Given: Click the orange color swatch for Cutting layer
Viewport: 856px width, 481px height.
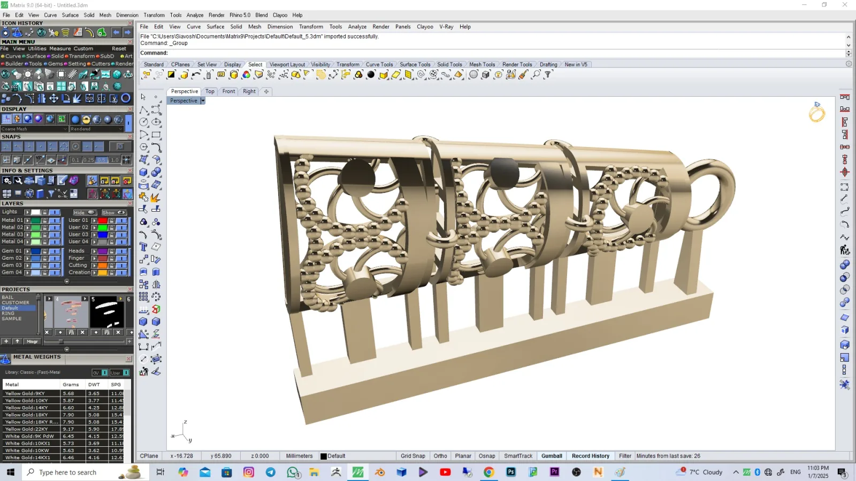Looking at the screenshot, I should point(103,265).
